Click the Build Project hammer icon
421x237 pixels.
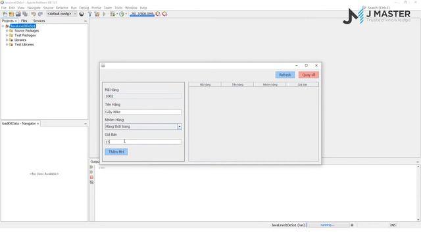pos(90,14)
